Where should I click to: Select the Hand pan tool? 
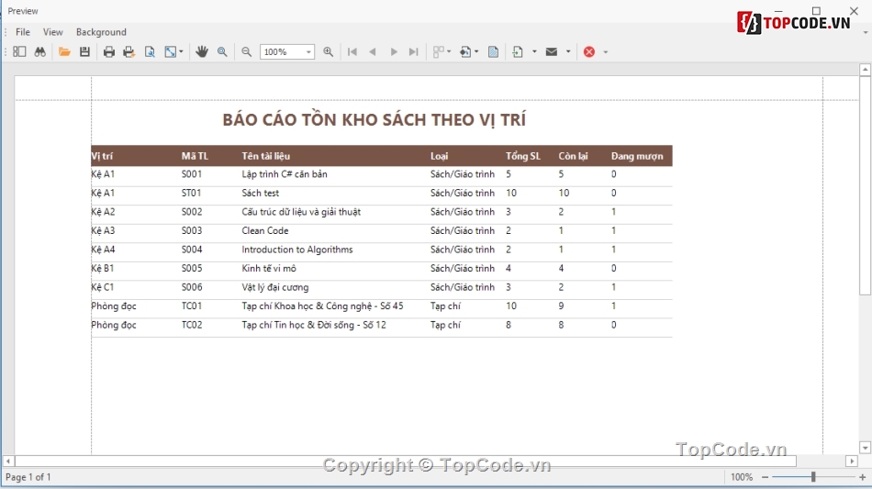(x=201, y=51)
